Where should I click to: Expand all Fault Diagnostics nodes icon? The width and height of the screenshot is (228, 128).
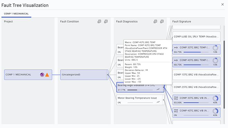(x=162, y=21)
